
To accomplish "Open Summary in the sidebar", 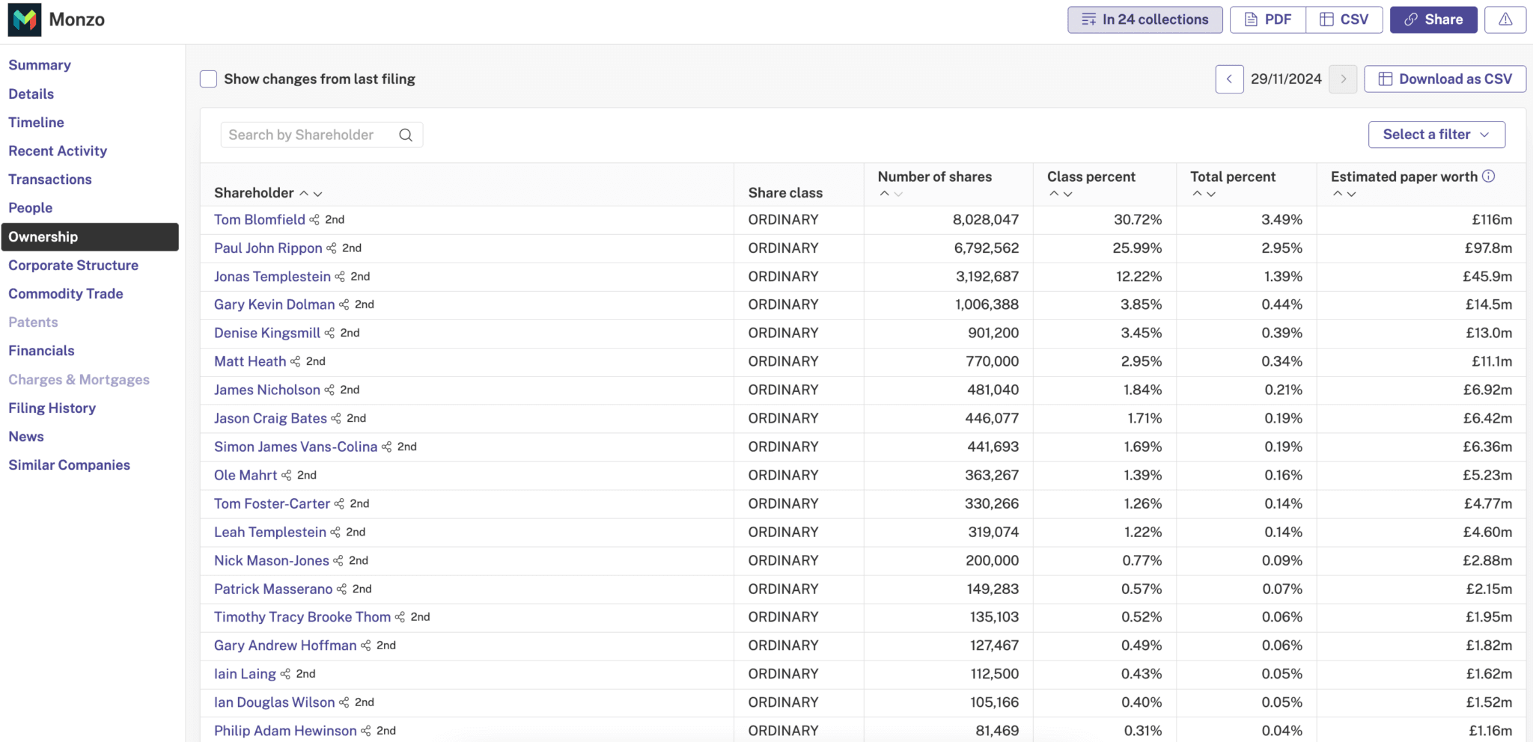I will [x=40, y=65].
